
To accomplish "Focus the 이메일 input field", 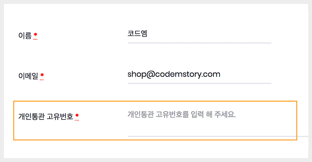I will [x=199, y=75].
